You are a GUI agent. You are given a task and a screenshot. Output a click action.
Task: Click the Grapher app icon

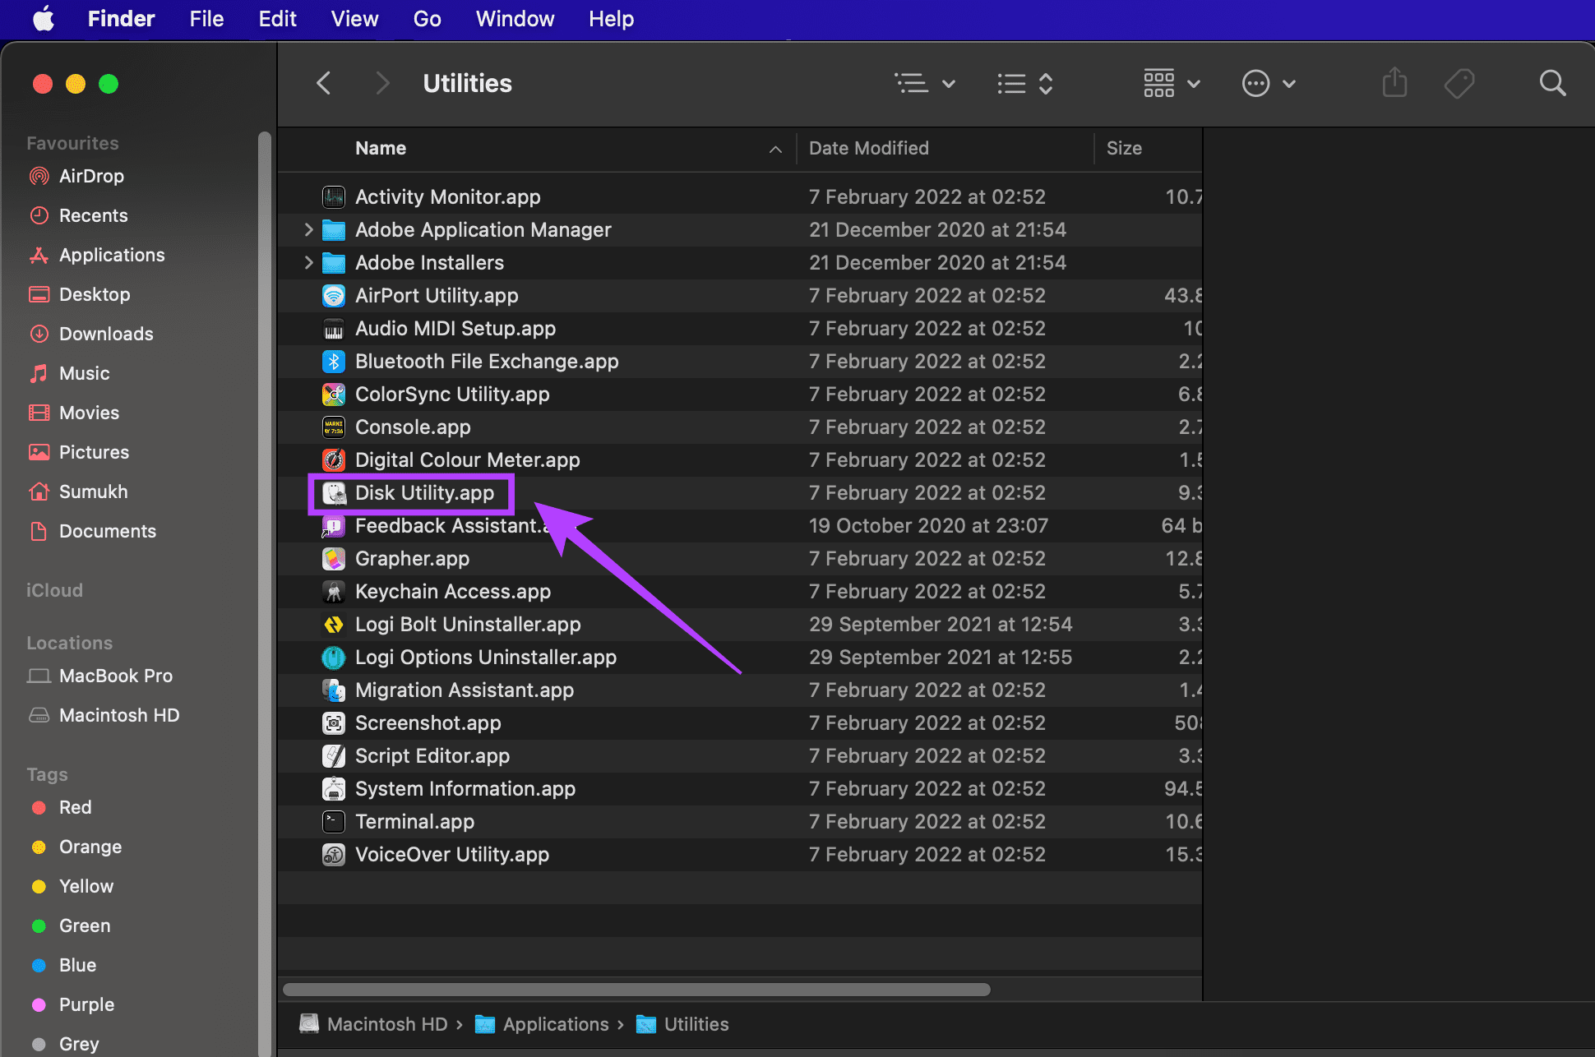point(333,558)
